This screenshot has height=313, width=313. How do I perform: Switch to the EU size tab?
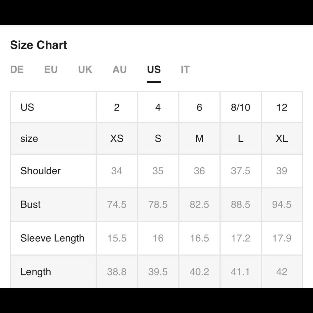(51, 69)
